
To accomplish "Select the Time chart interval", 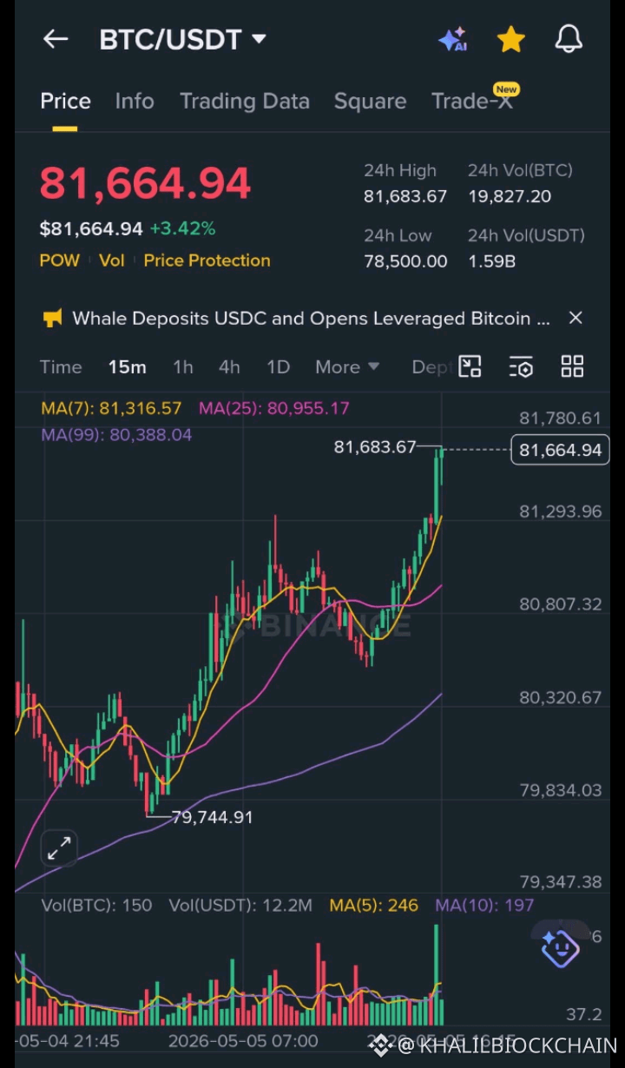I will click(x=61, y=367).
